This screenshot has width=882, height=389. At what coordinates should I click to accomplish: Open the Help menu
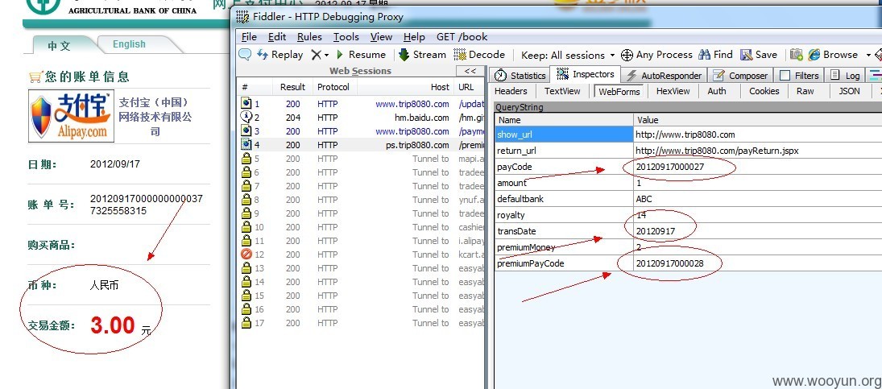[x=414, y=37]
